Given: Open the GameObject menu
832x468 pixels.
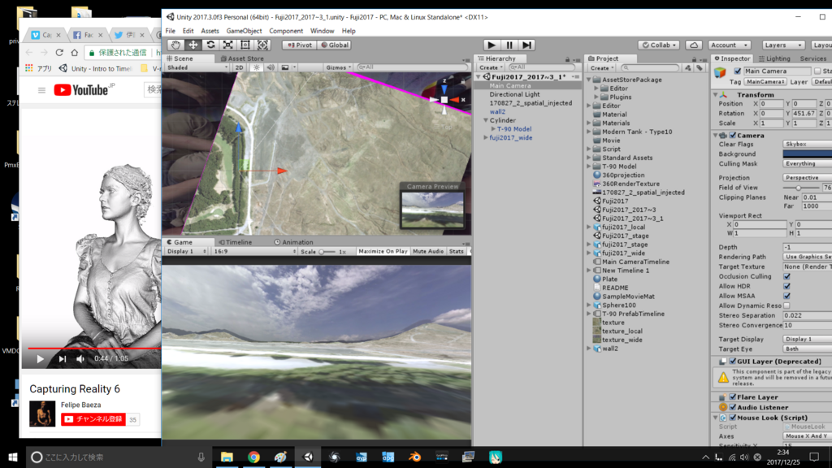Looking at the screenshot, I should tap(244, 32).
